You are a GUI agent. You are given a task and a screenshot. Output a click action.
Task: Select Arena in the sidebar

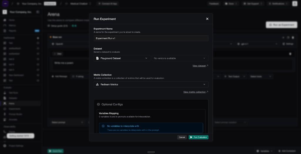(x=20, y=103)
